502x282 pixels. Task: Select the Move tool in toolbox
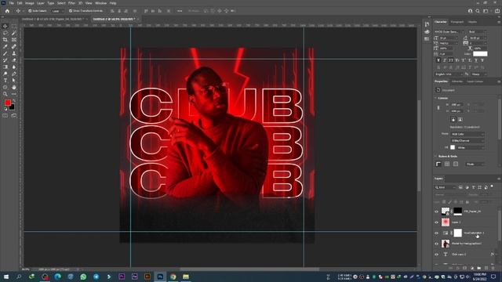[5, 26]
